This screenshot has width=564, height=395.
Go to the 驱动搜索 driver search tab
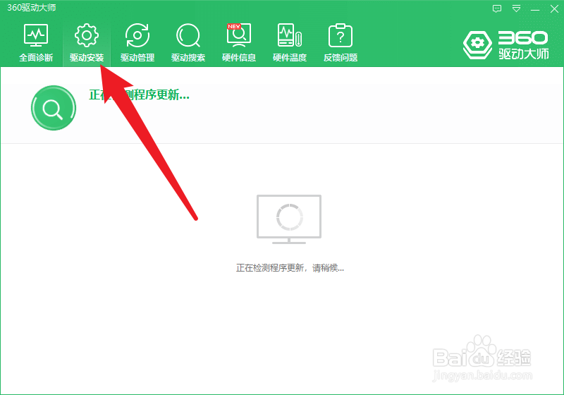(x=188, y=42)
